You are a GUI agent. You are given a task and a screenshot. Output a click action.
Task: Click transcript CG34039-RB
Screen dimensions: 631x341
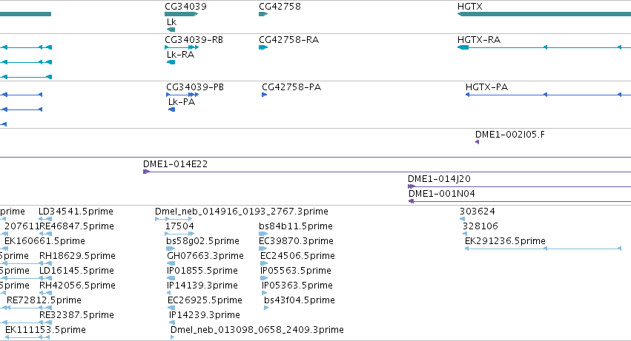click(x=194, y=40)
